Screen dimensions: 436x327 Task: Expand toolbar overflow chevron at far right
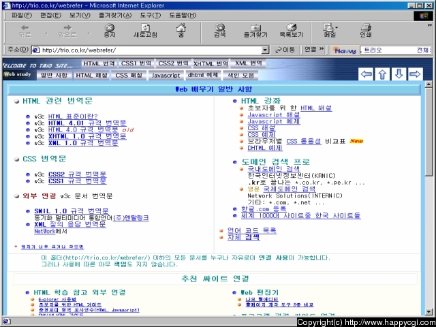[430, 25]
